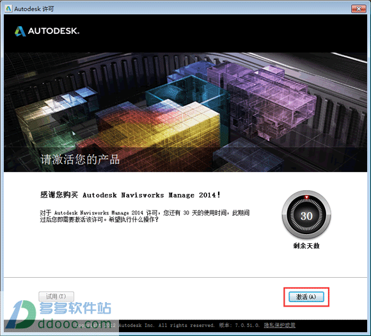371x336 pixels.
Task: Select the 请激活您的产品 heading text
Action: (x=80, y=159)
